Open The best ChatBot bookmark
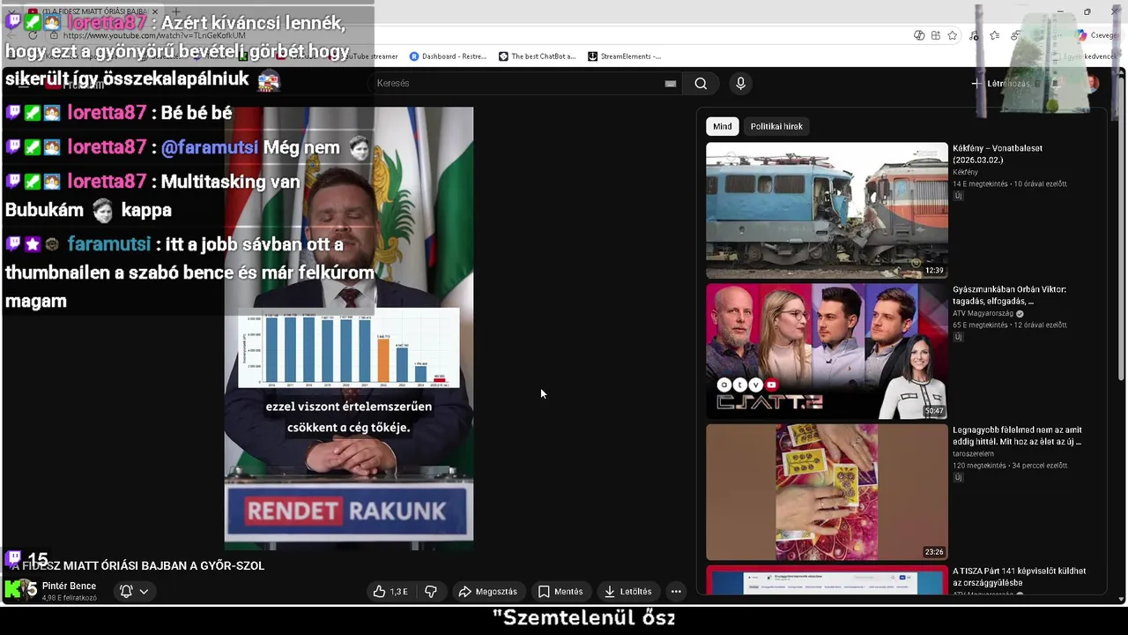This screenshot has width=1128, height=635. click(537, 56)
